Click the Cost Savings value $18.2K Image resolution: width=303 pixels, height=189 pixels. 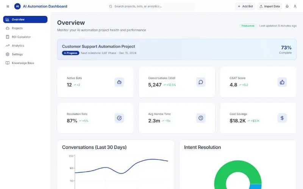coord(237,121)
